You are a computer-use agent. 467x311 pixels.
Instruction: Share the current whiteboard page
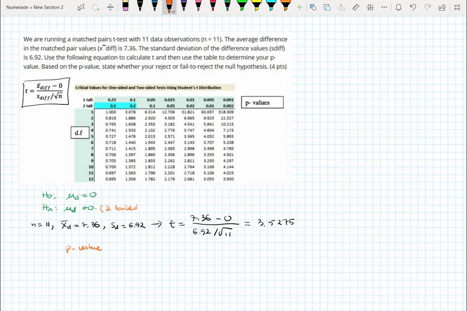(x=442, y=7)
